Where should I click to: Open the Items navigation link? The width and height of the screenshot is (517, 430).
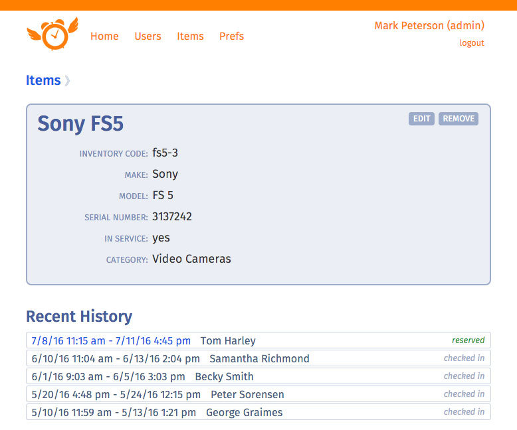[x=190, y=36]
